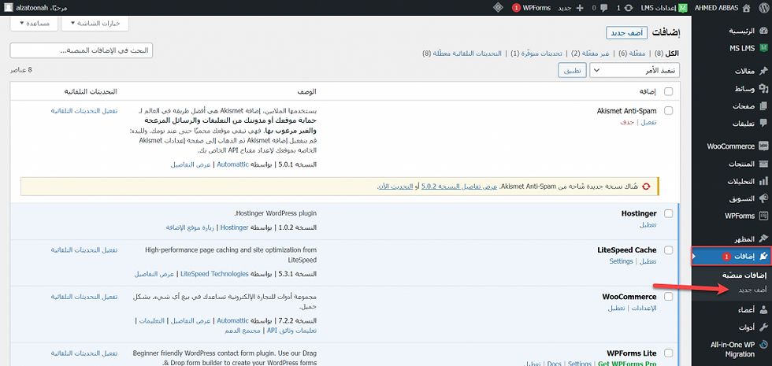Open عرض تفاصيل النسخة 5.0.2 link
Viewport: 772px width, 366px height.
[x=460, y=187]
